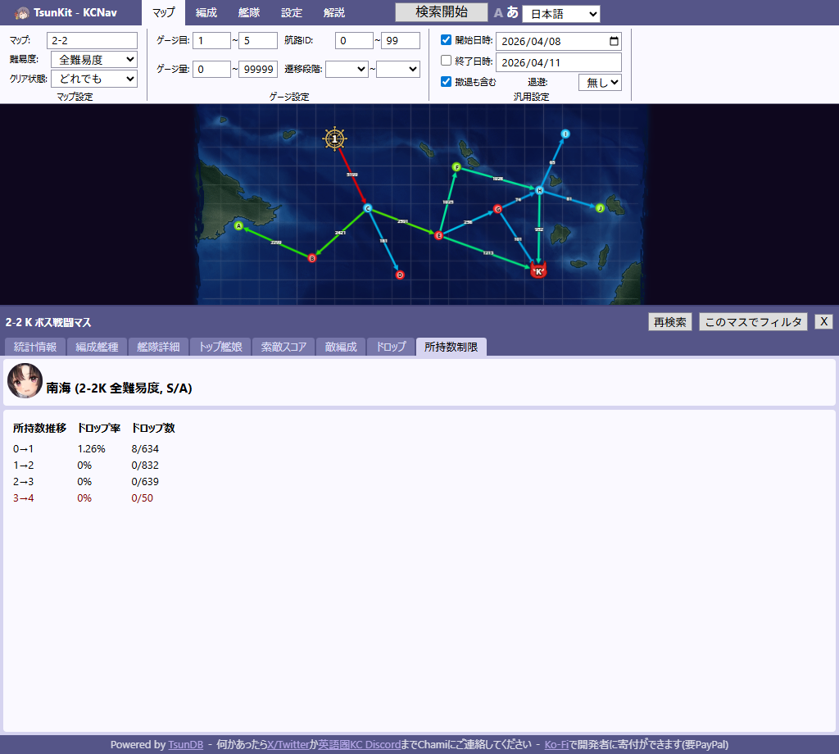The width and height of the screenshot is (839, 754).
Task: Uncheck the 撤退も含む checkbox
Action: pyautogui.click(x=447, y=82)
